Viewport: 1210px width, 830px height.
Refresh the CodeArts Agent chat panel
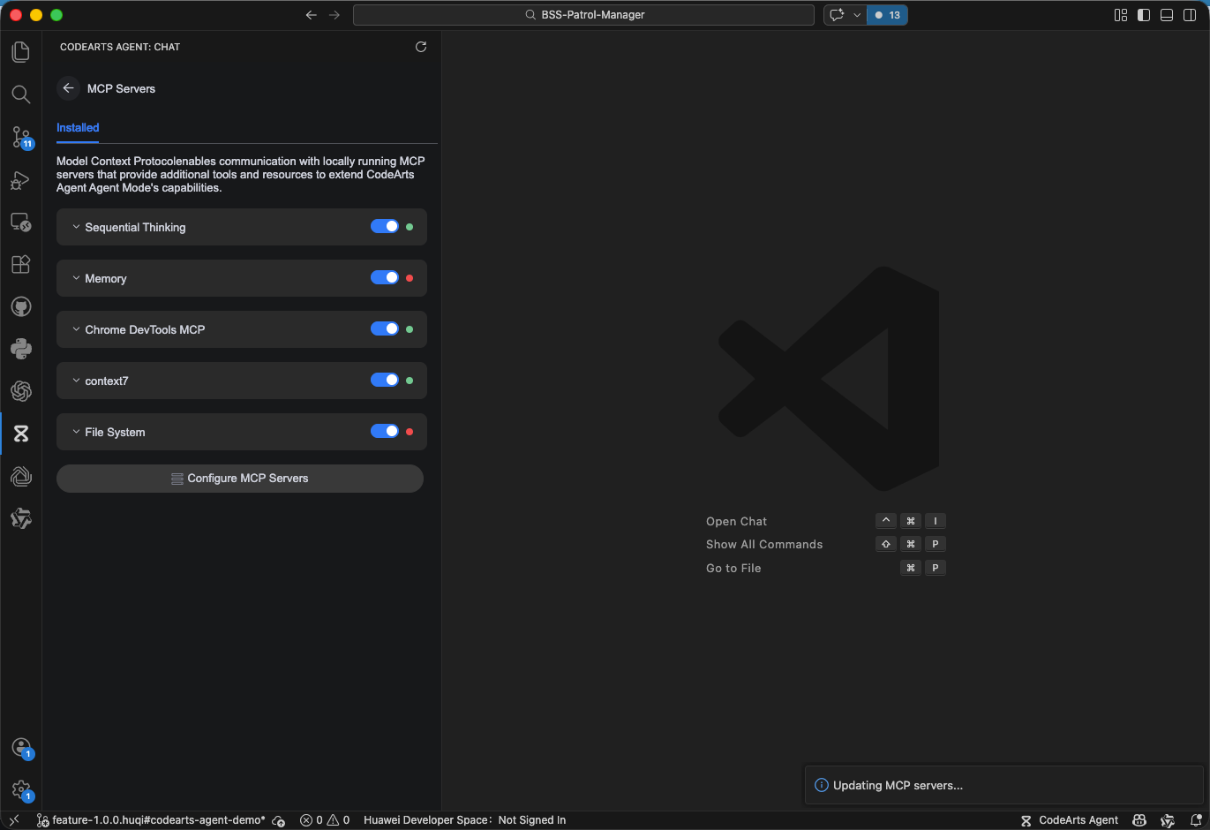pos(421,47)
